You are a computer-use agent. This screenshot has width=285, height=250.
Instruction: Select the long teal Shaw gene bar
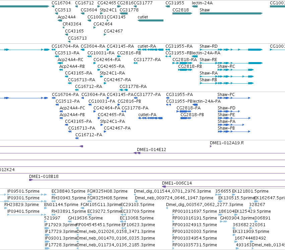click(x=231, y=13)
